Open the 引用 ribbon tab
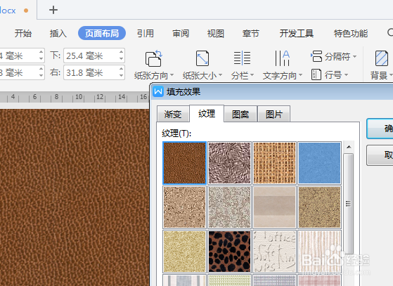 coord(146,33)
